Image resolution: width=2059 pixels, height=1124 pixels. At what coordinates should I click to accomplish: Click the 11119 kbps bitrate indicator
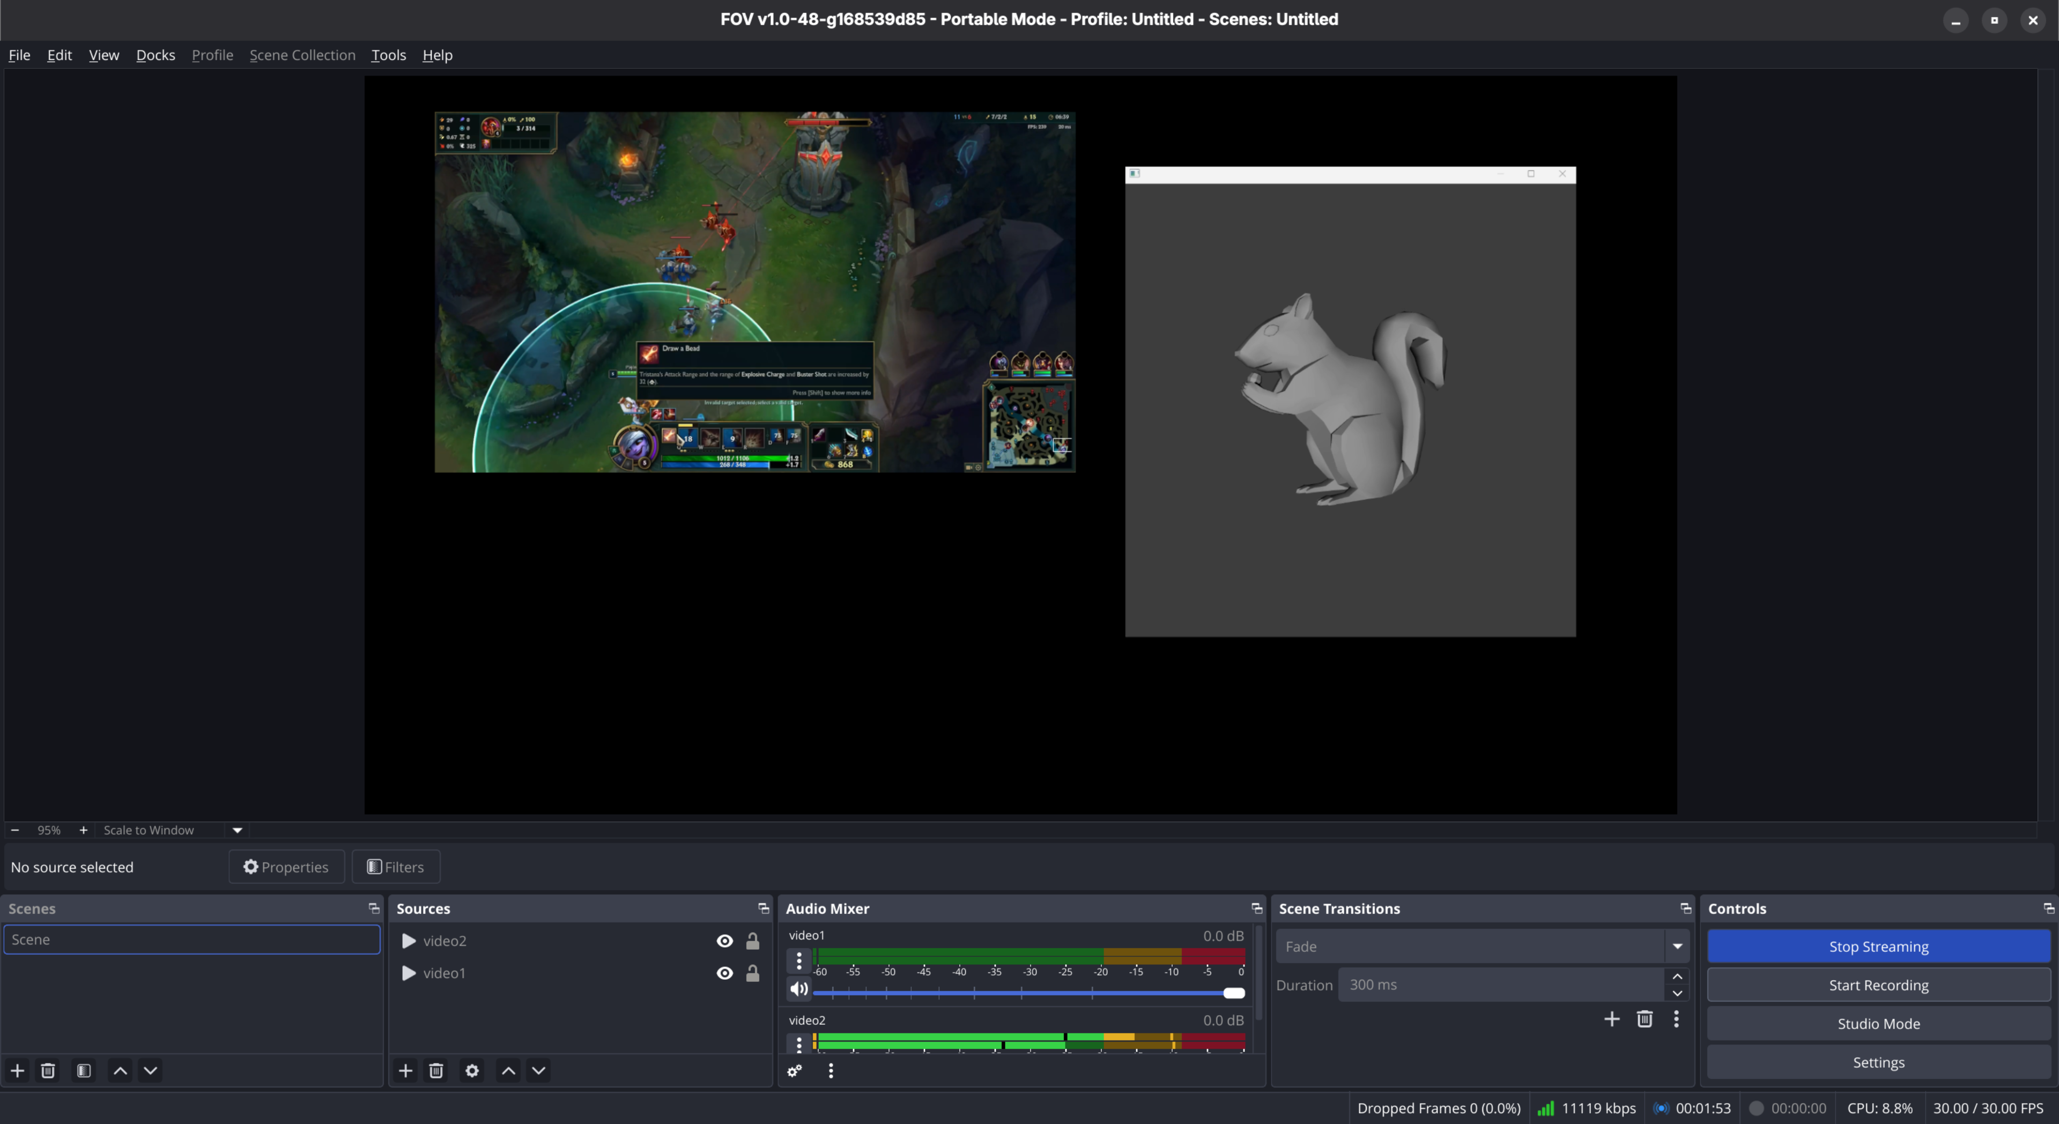[x=1587, y=1108]
